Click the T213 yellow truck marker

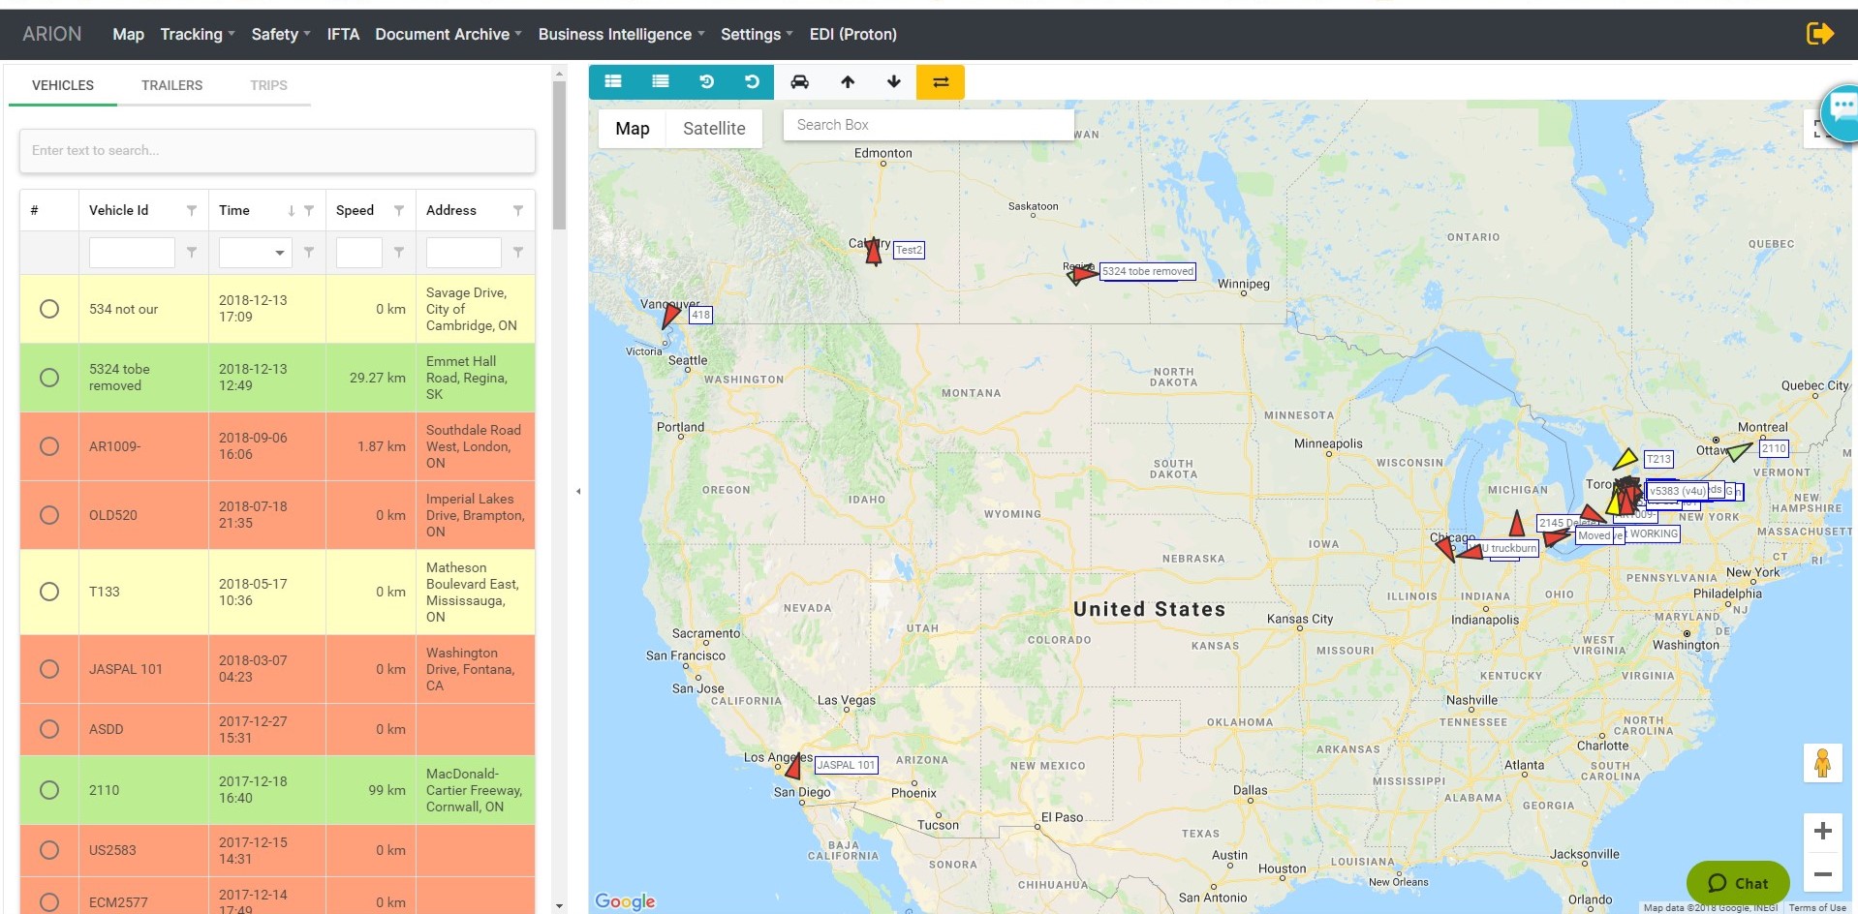click(x=1626, y=459)
